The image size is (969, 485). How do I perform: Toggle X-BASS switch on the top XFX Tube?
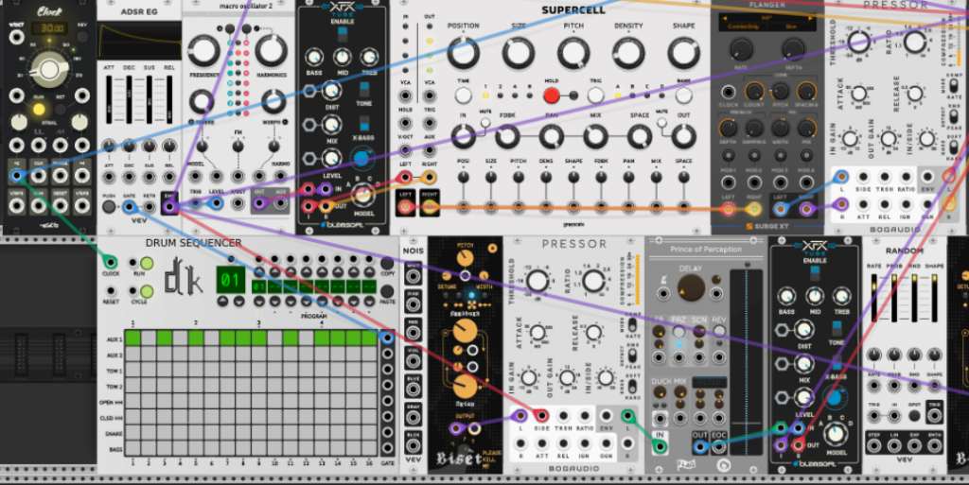click(364, 123)
